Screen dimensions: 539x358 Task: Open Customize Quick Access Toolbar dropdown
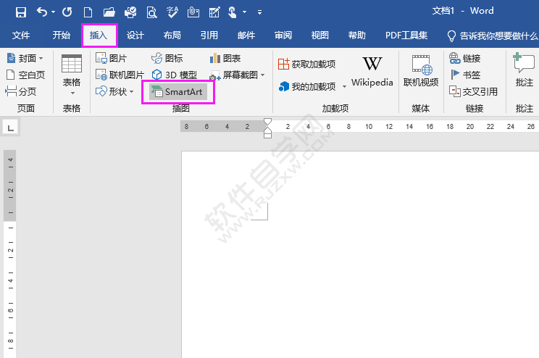(x=259, y=12)
